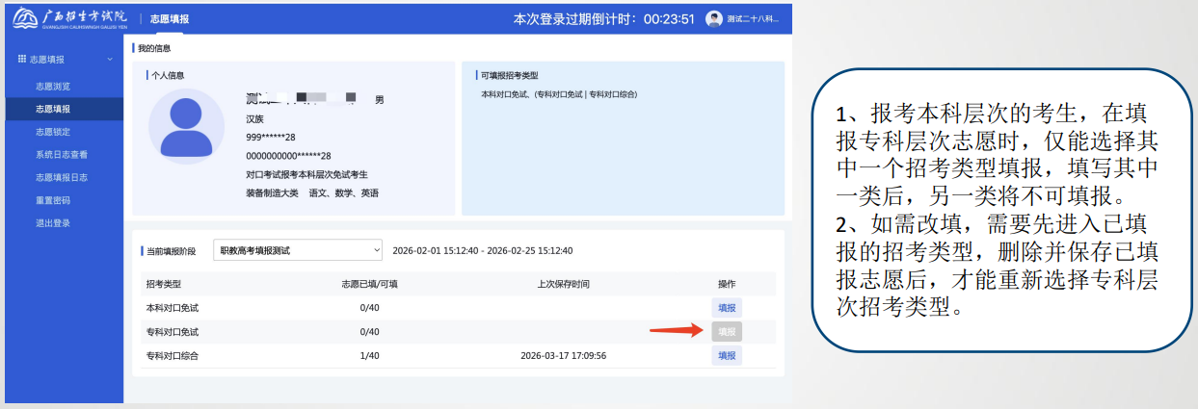
Task: Click 填报 button for 本科对口免试
Action: click(x=727, y=308)
